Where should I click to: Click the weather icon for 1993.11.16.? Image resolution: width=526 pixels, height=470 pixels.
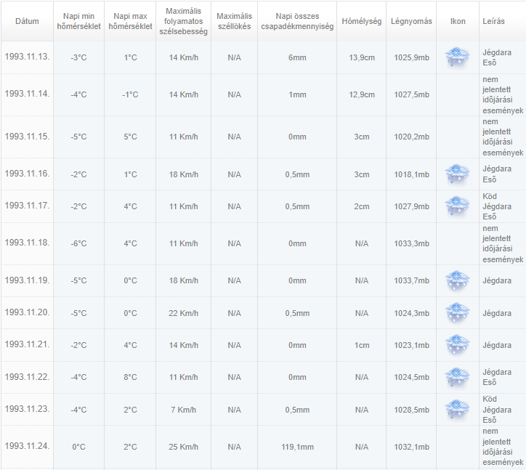457,174
